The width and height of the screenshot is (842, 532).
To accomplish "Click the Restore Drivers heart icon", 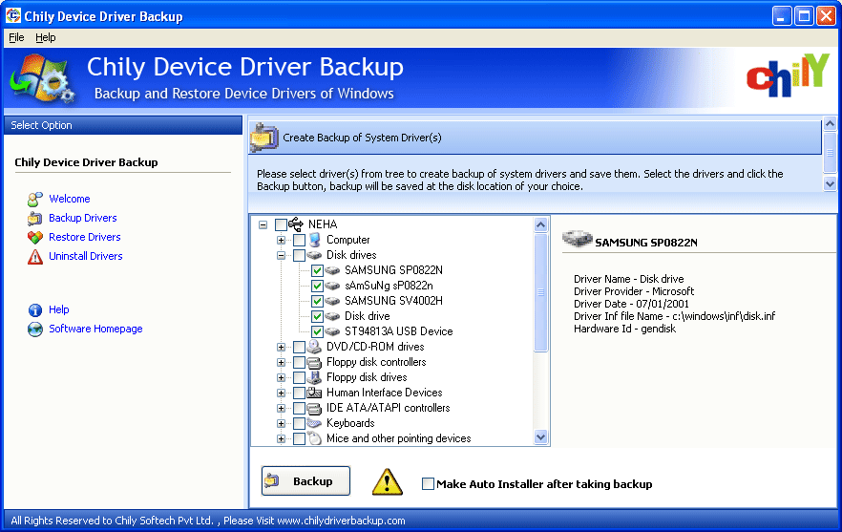I will 35,238.
